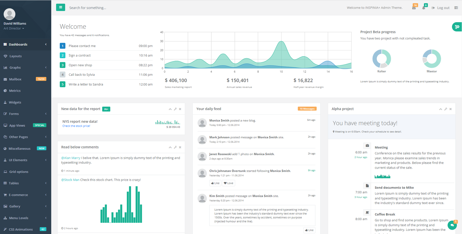The image size is (462, 234).
Task: Open the floating chat bubble icon
Action: 452,225
